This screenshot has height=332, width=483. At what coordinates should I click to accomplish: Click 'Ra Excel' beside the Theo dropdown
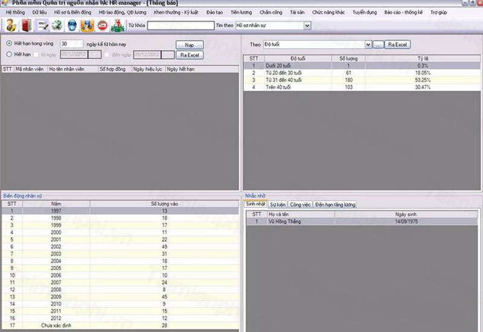(398, 44)
